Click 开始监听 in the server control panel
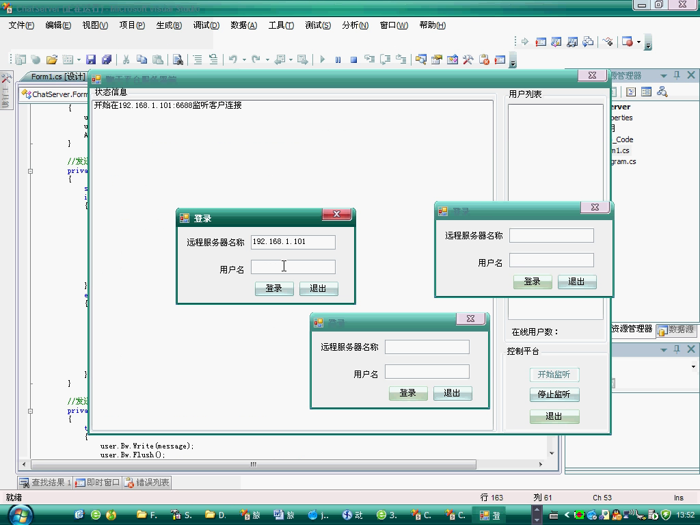 [554, 374]
